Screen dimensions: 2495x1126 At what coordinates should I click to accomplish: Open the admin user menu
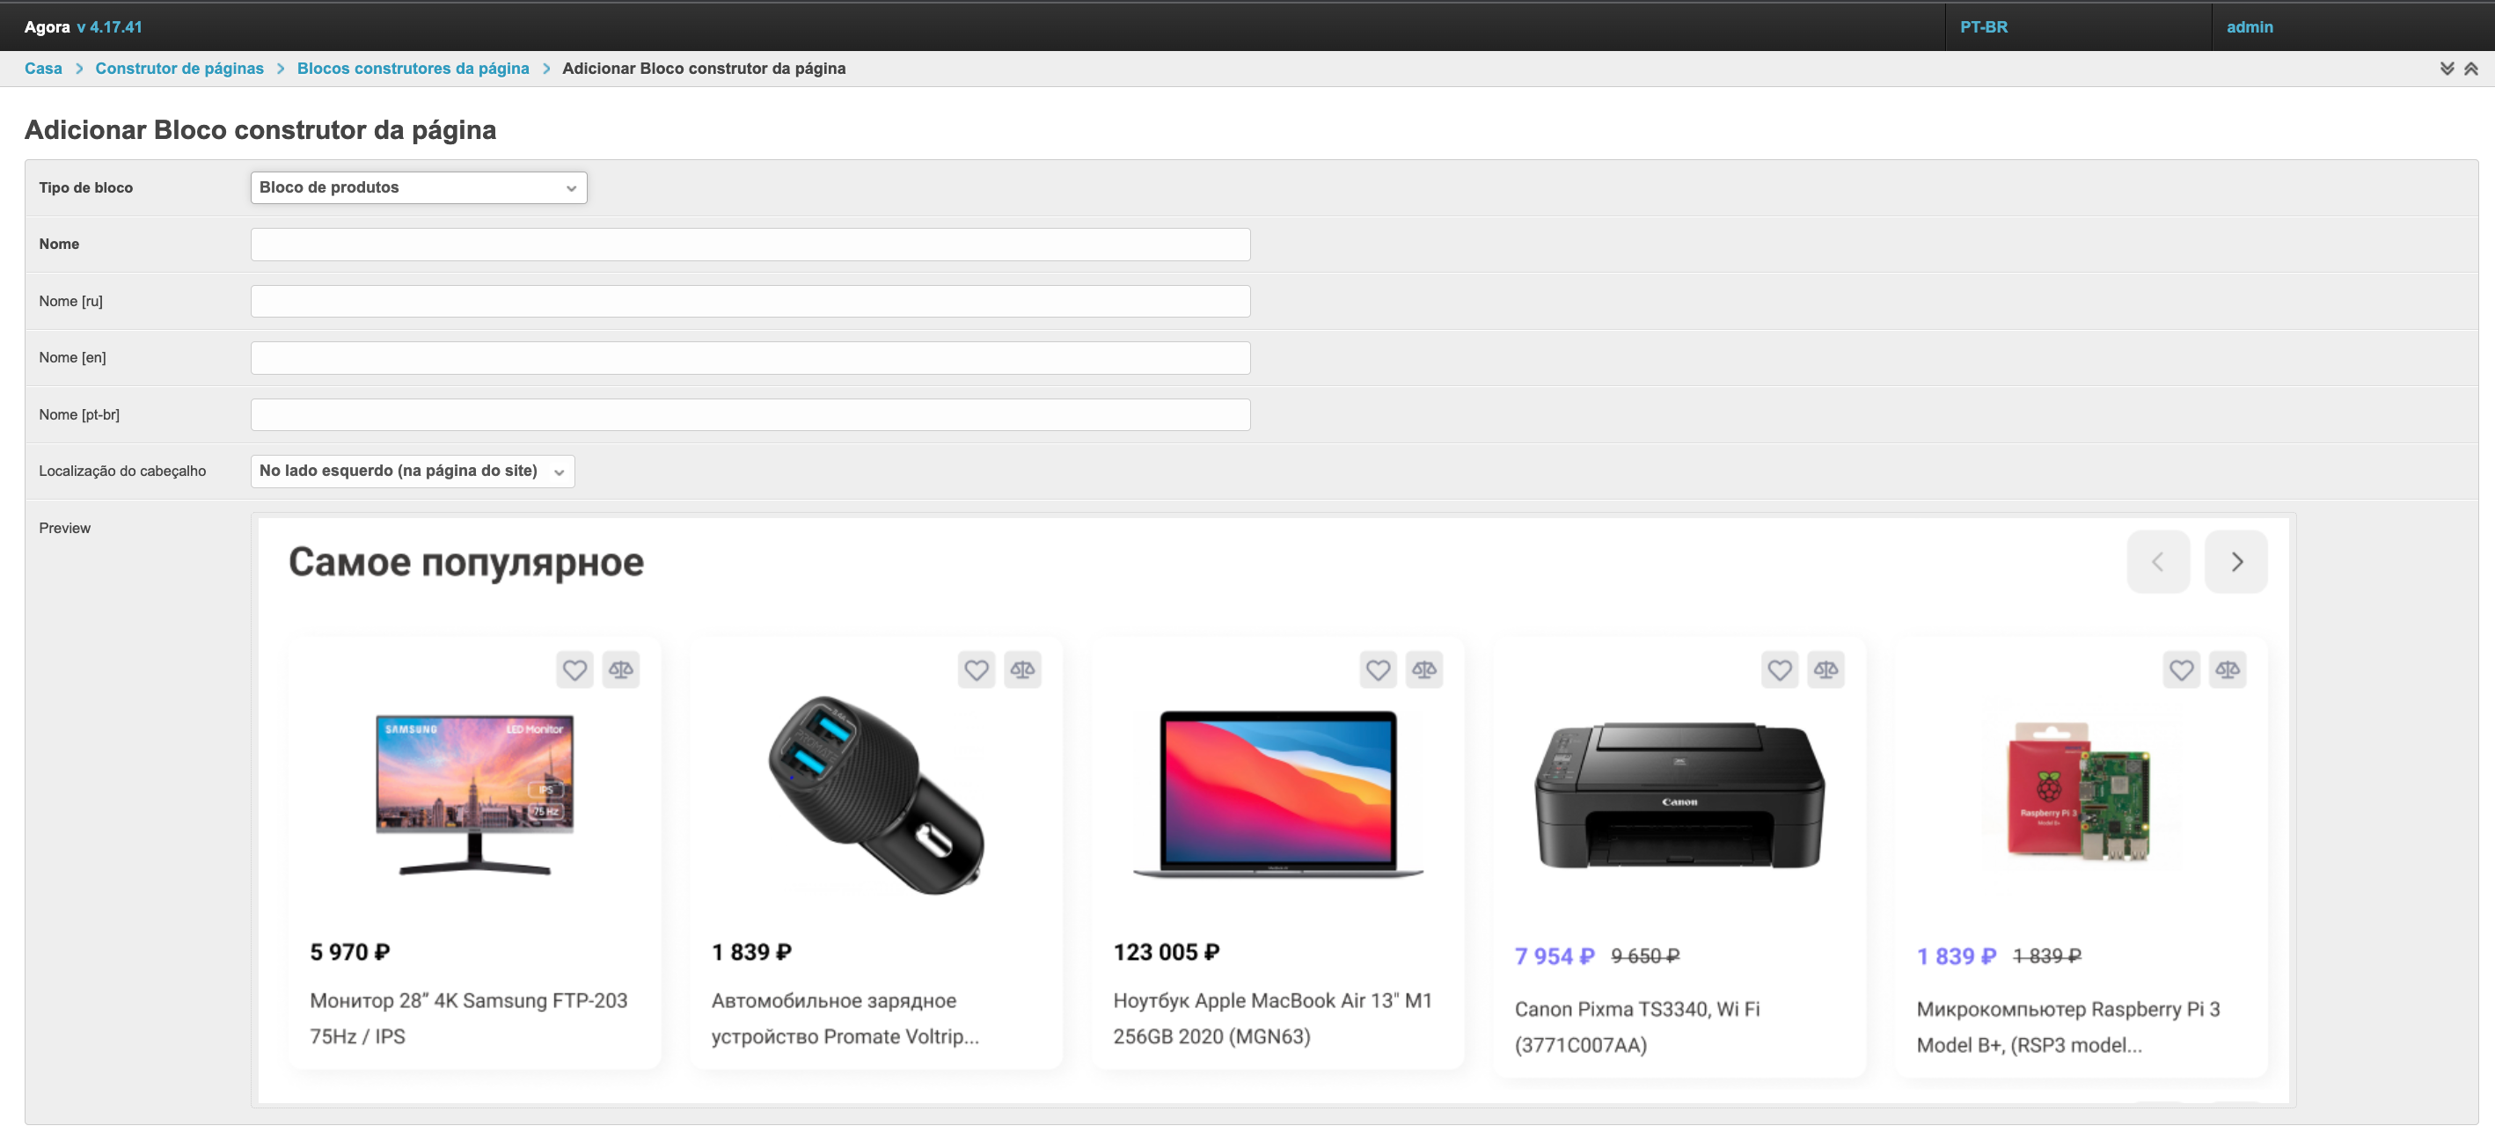coord(2249,27)
